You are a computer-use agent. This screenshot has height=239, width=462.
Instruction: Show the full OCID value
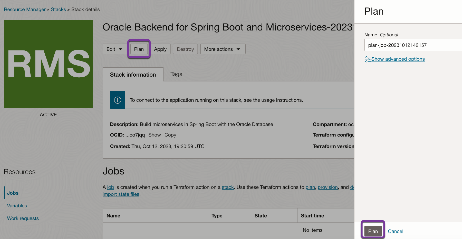155,135
